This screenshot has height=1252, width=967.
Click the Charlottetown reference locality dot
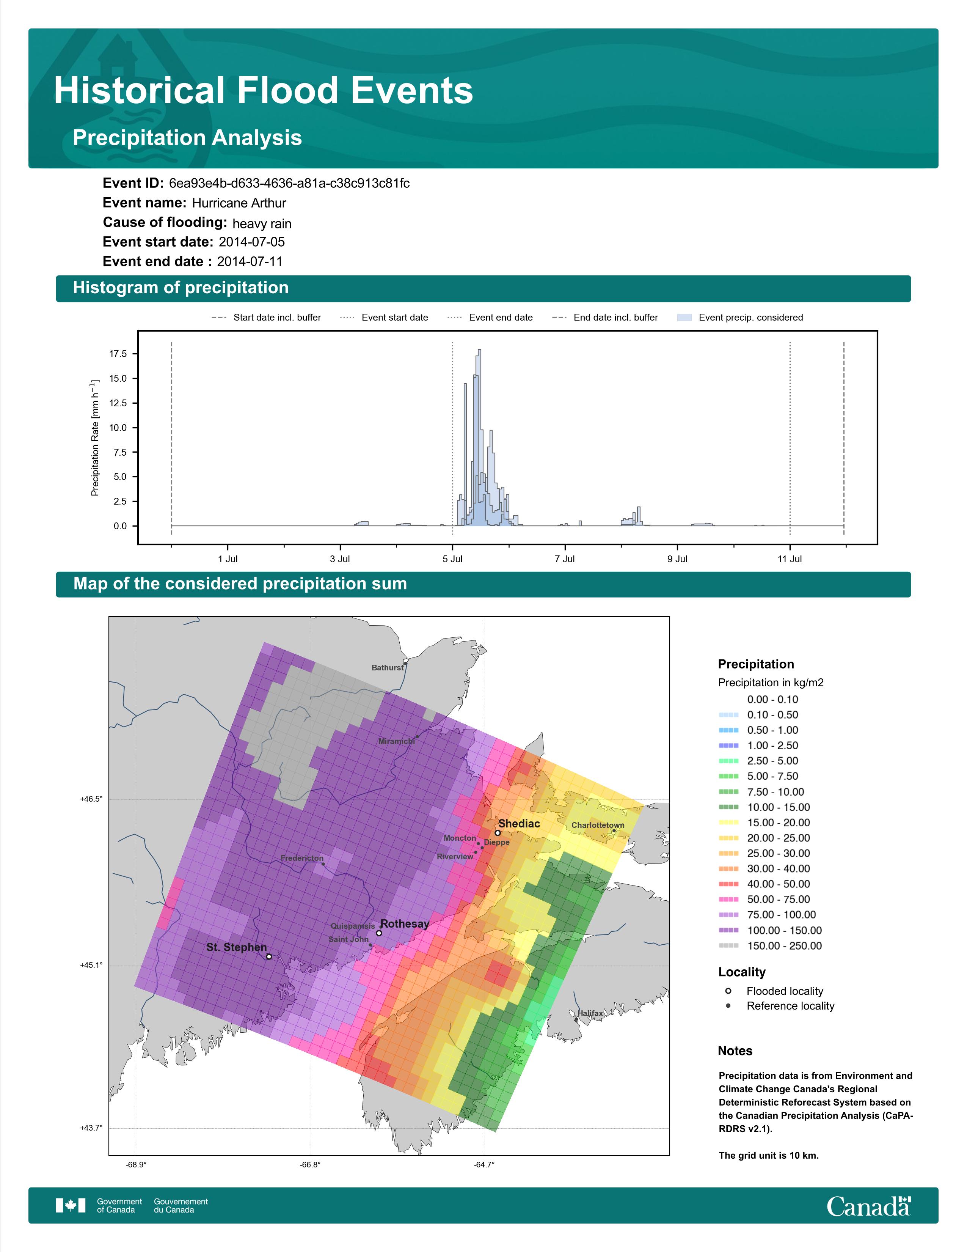(x=614, y=830)
